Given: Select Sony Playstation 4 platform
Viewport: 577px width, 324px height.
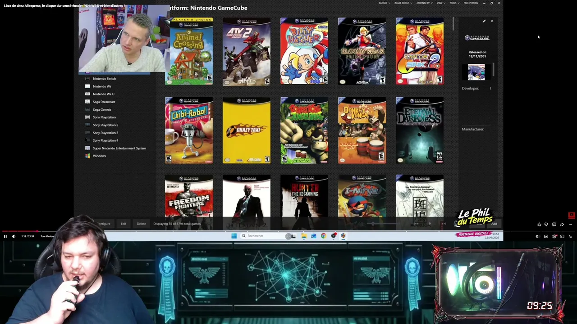Looking at the screenshot, I should [105, 140].
